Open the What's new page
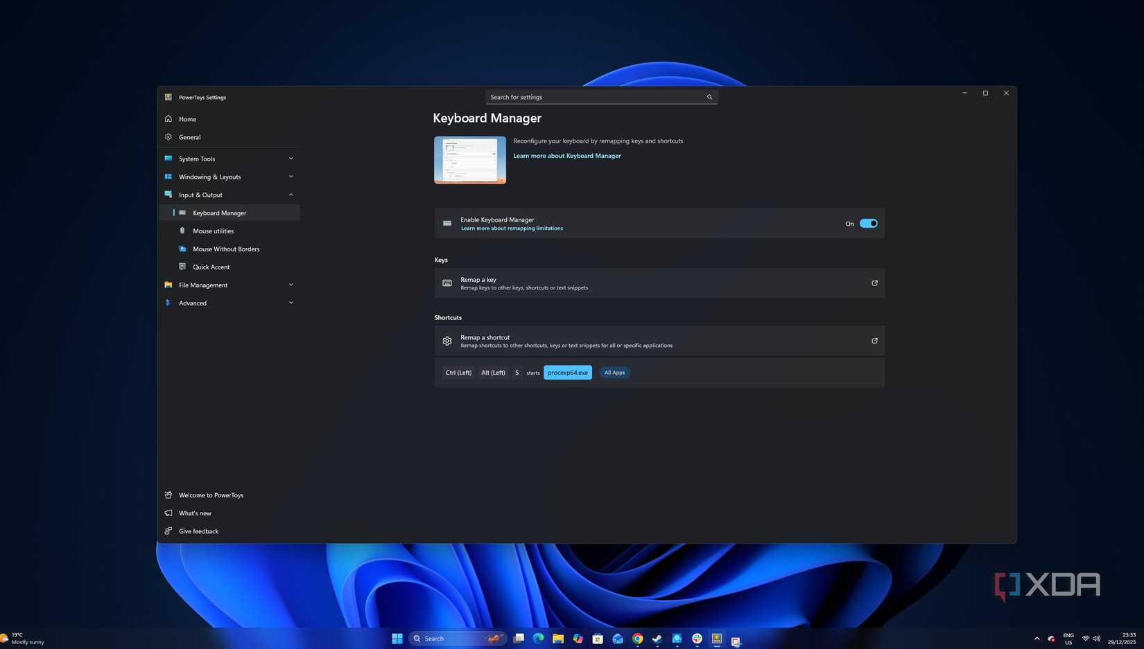Image resolution: width=1144 pixels, height=649 pixels. [195, 513]
